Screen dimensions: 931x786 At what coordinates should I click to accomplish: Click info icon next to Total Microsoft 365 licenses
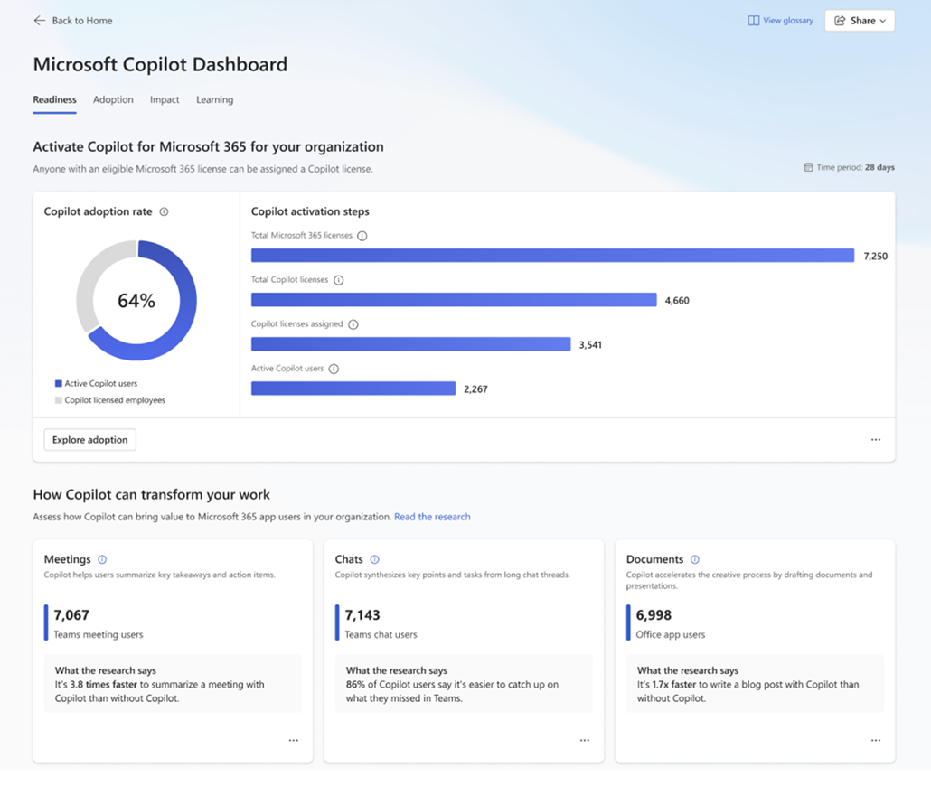(x=362, y=236)
